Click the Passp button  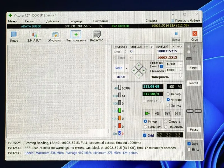194,130
